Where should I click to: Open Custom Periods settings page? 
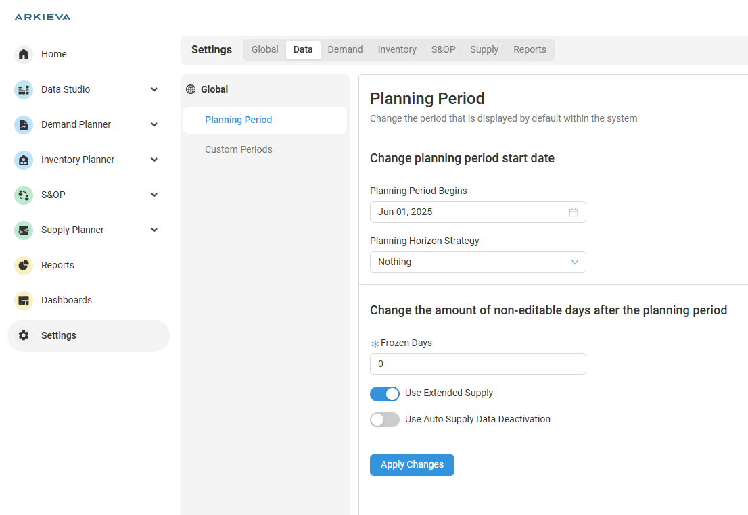239,149
